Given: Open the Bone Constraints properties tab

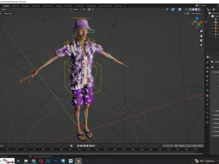Looking at the screenshot, I should click(207, 117).
